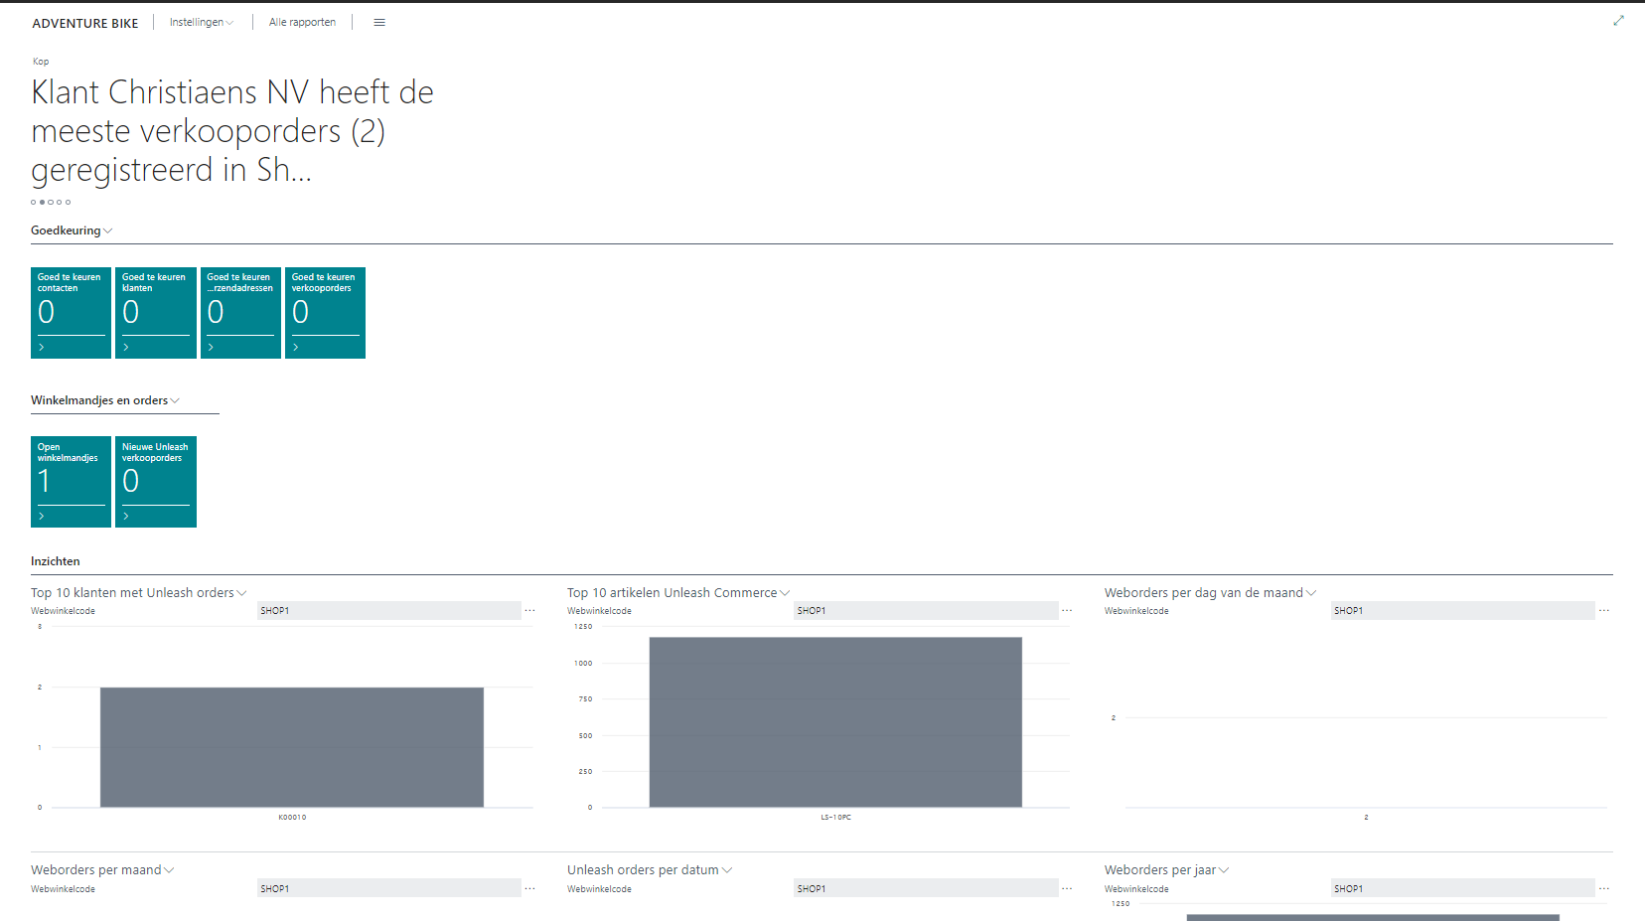Open options ellipsis for Top 10 klanten chart
This screenshot has height=921, width=1645.
pos(530,611)
